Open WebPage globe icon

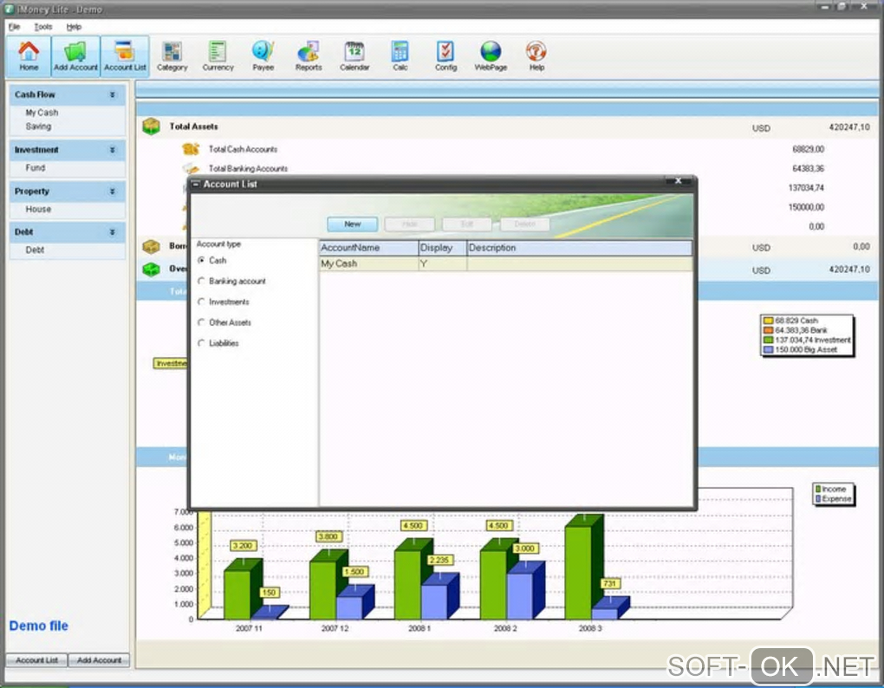pos(491,55)
